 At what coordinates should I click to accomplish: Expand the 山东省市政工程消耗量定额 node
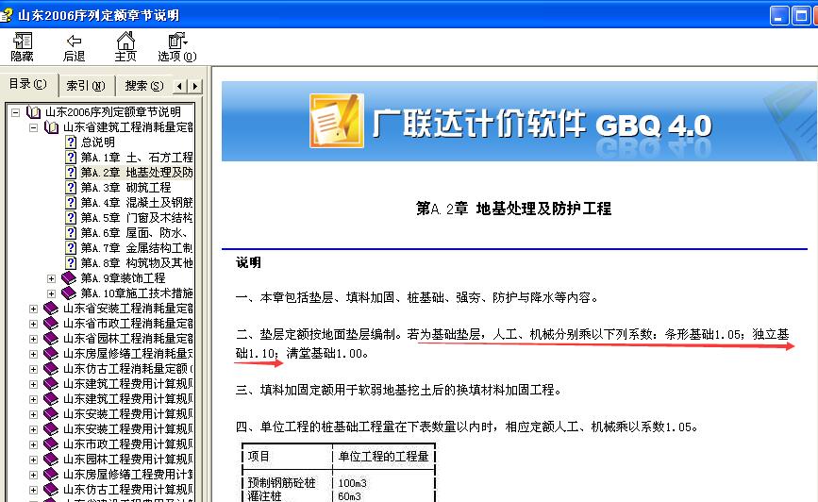coord(33,324)
